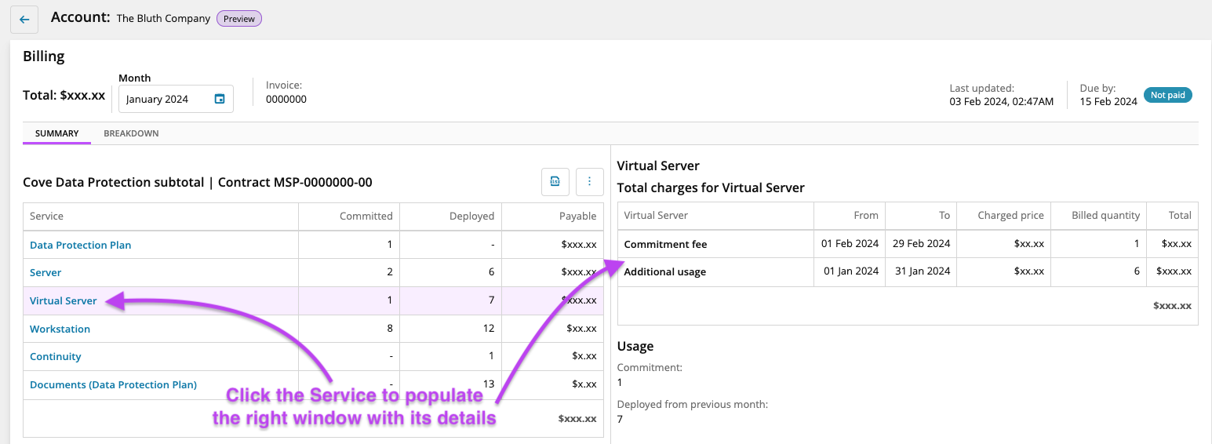Image resolution: width=1212 pixels, height=444 pixels.
Task: Click the Charged price column header
Action: 1010,215
